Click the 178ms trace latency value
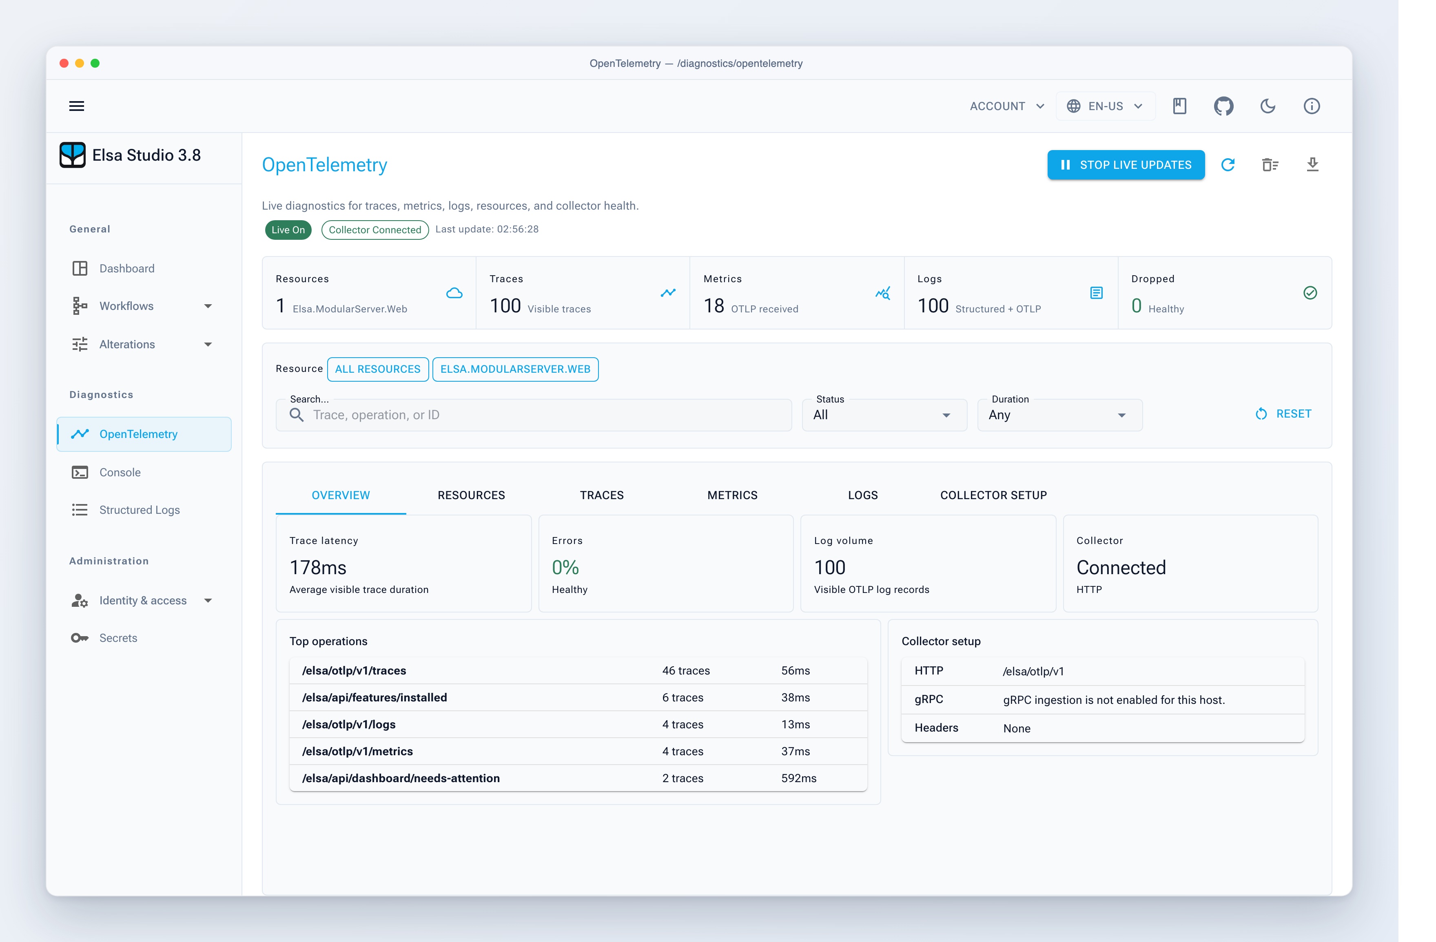Screen dimensions: 1436x942 (x=318, y=568)
